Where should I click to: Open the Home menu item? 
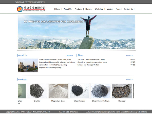[x=58, y=9]
